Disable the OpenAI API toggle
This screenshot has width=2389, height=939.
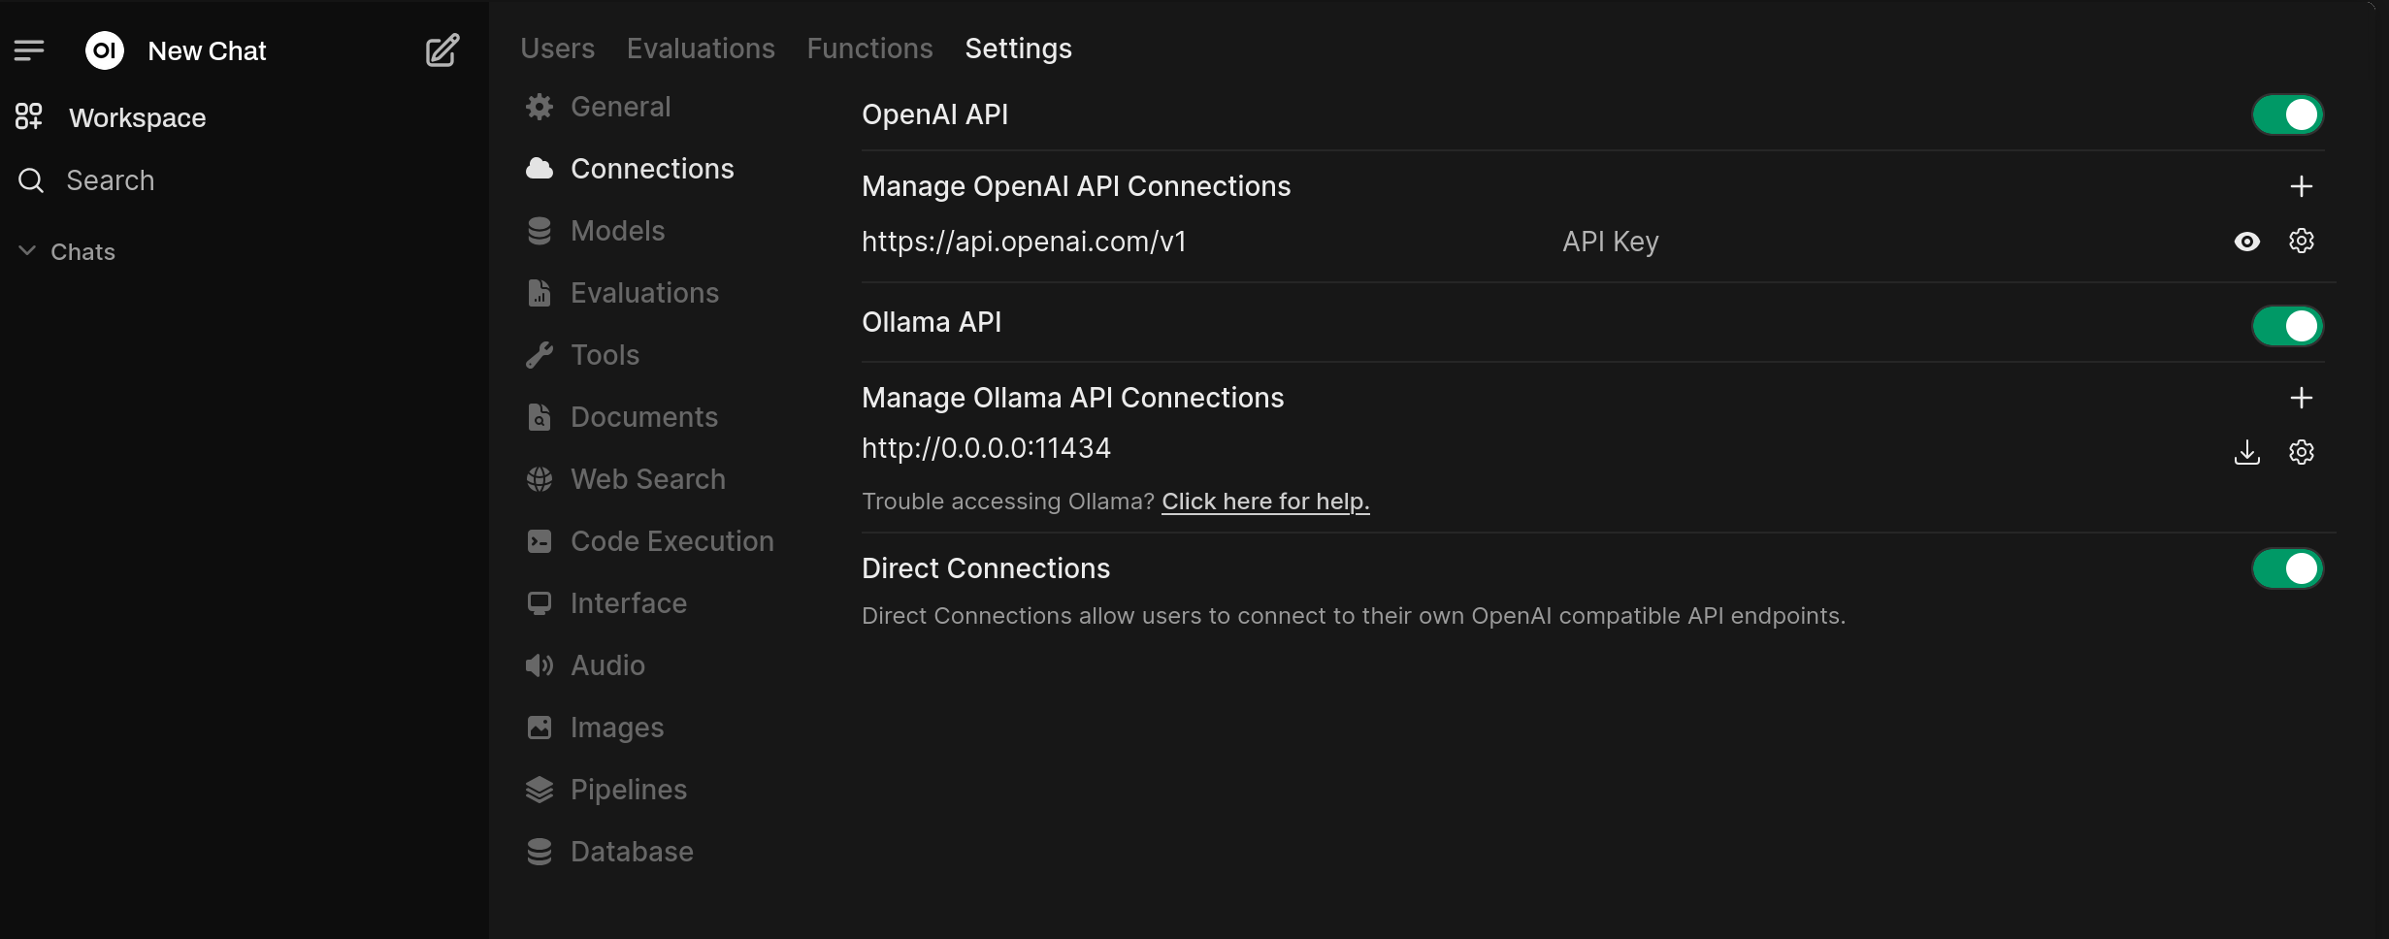point(2288,114)
